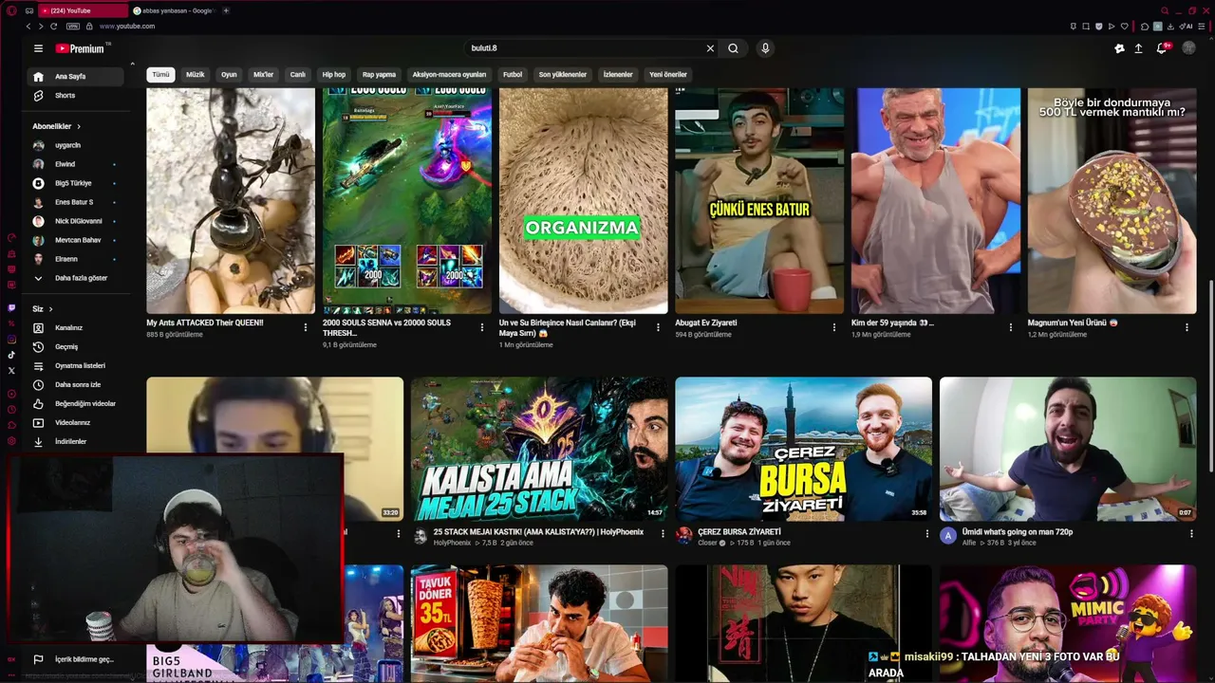Go back to the previous page
The width and height of the screenshot is (1215, 683).
click(28, 27)
